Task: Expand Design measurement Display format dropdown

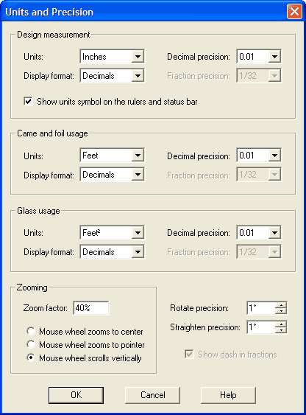Action: [113, 76]
